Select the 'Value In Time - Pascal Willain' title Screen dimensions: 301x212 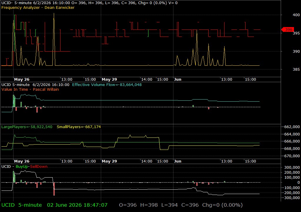click(x=30, y=90)
